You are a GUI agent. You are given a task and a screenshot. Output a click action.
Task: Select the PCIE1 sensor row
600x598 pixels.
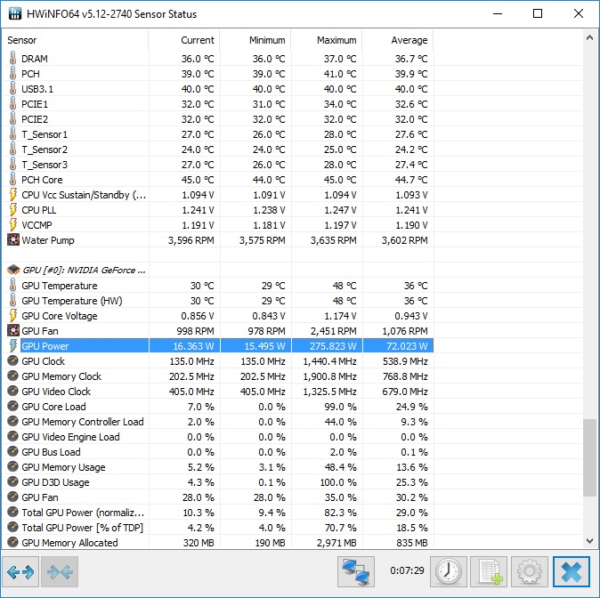[x=218, y=104]
